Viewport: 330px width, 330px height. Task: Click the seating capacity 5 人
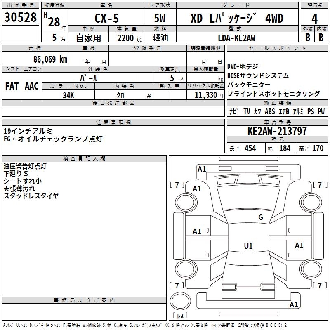[177, 78]
